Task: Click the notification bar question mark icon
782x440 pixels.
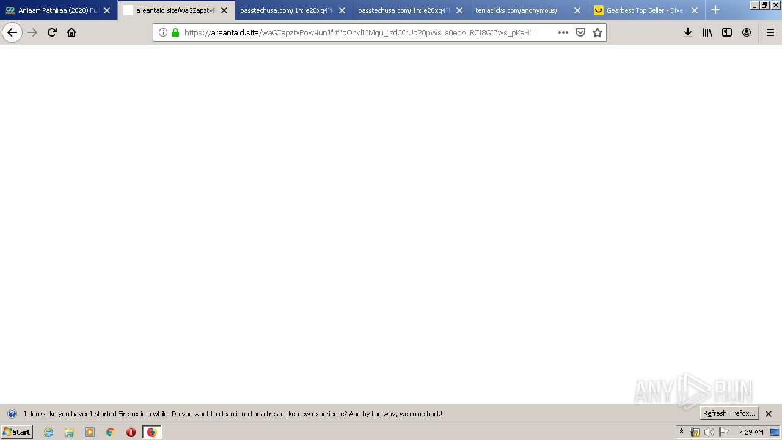Action: [12, 414]
